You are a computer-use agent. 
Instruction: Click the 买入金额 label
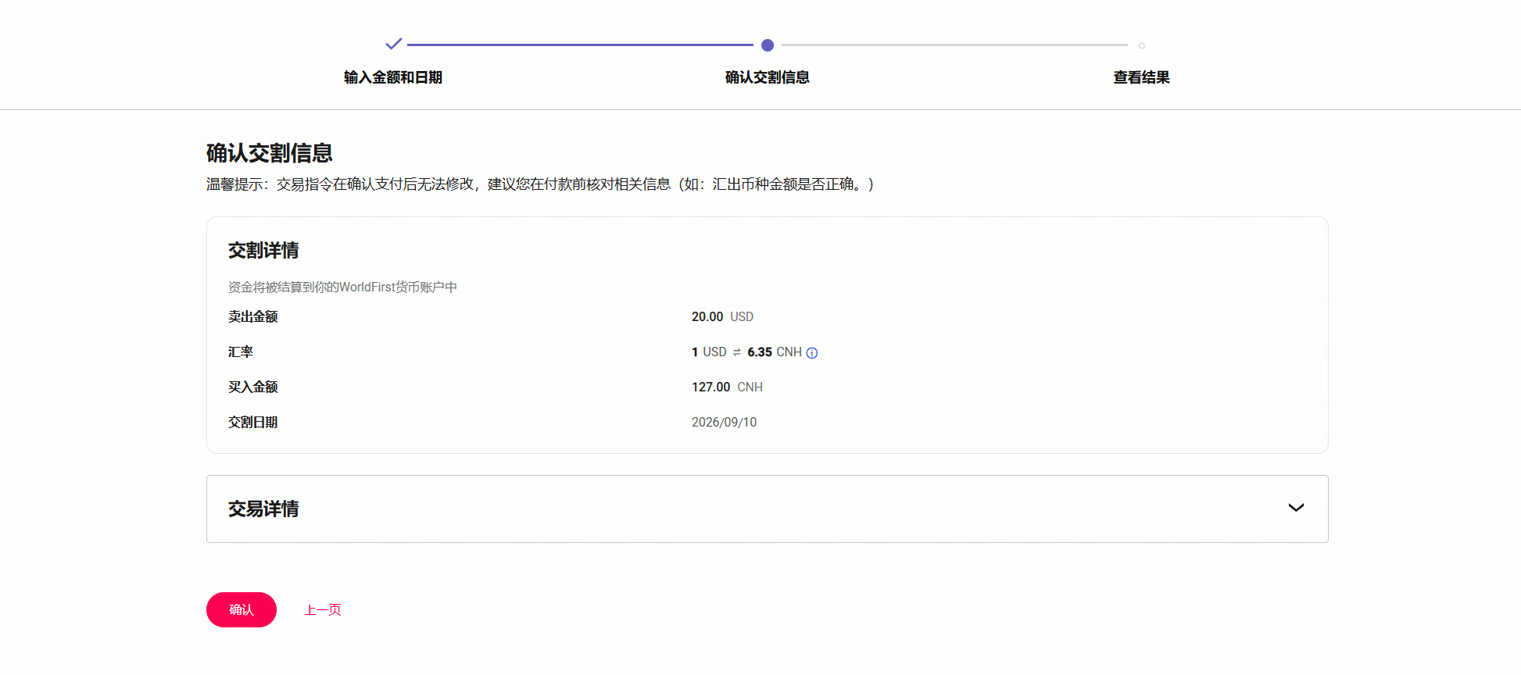pos(252,387)
